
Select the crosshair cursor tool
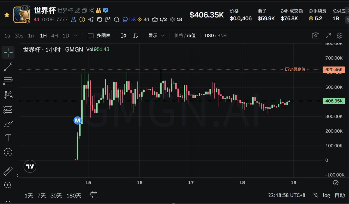(8, 52)
